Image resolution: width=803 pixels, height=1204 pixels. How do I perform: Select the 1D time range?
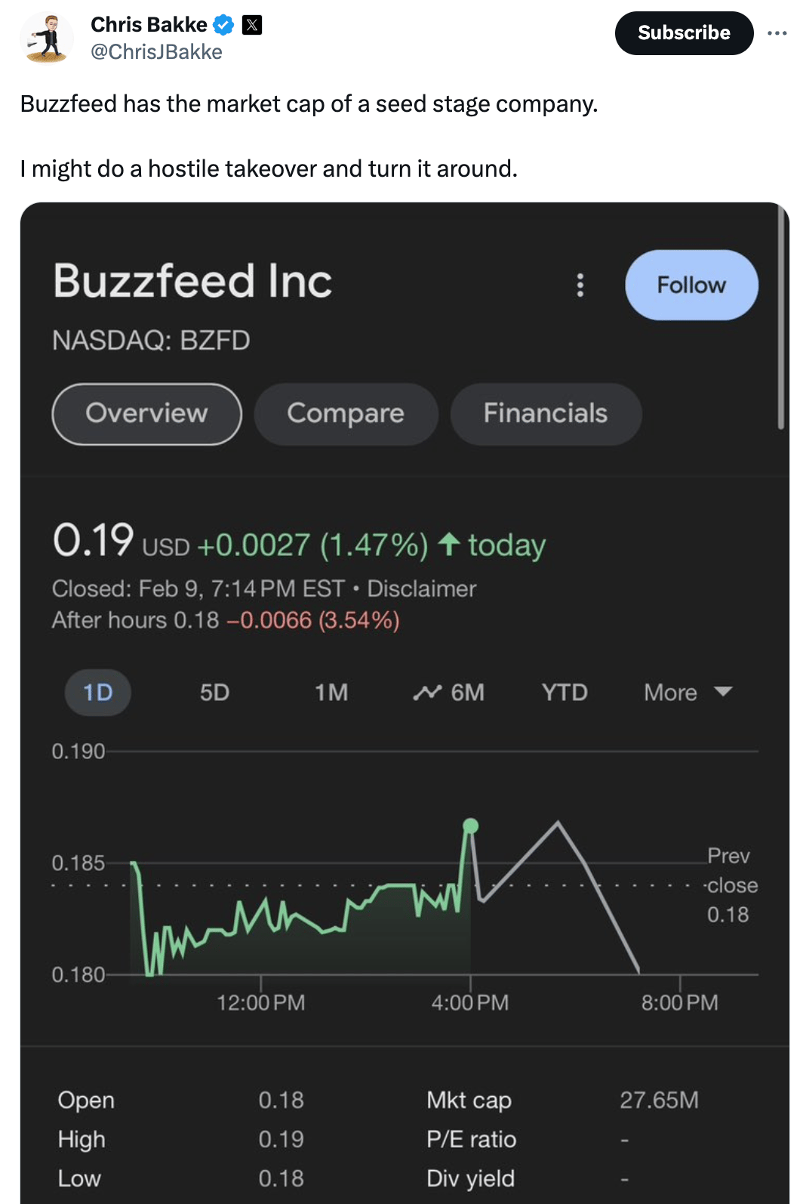coord(97,693)
